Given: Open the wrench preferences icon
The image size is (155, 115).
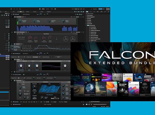Looking at the screenshot, I should click(x=91, y=9).
